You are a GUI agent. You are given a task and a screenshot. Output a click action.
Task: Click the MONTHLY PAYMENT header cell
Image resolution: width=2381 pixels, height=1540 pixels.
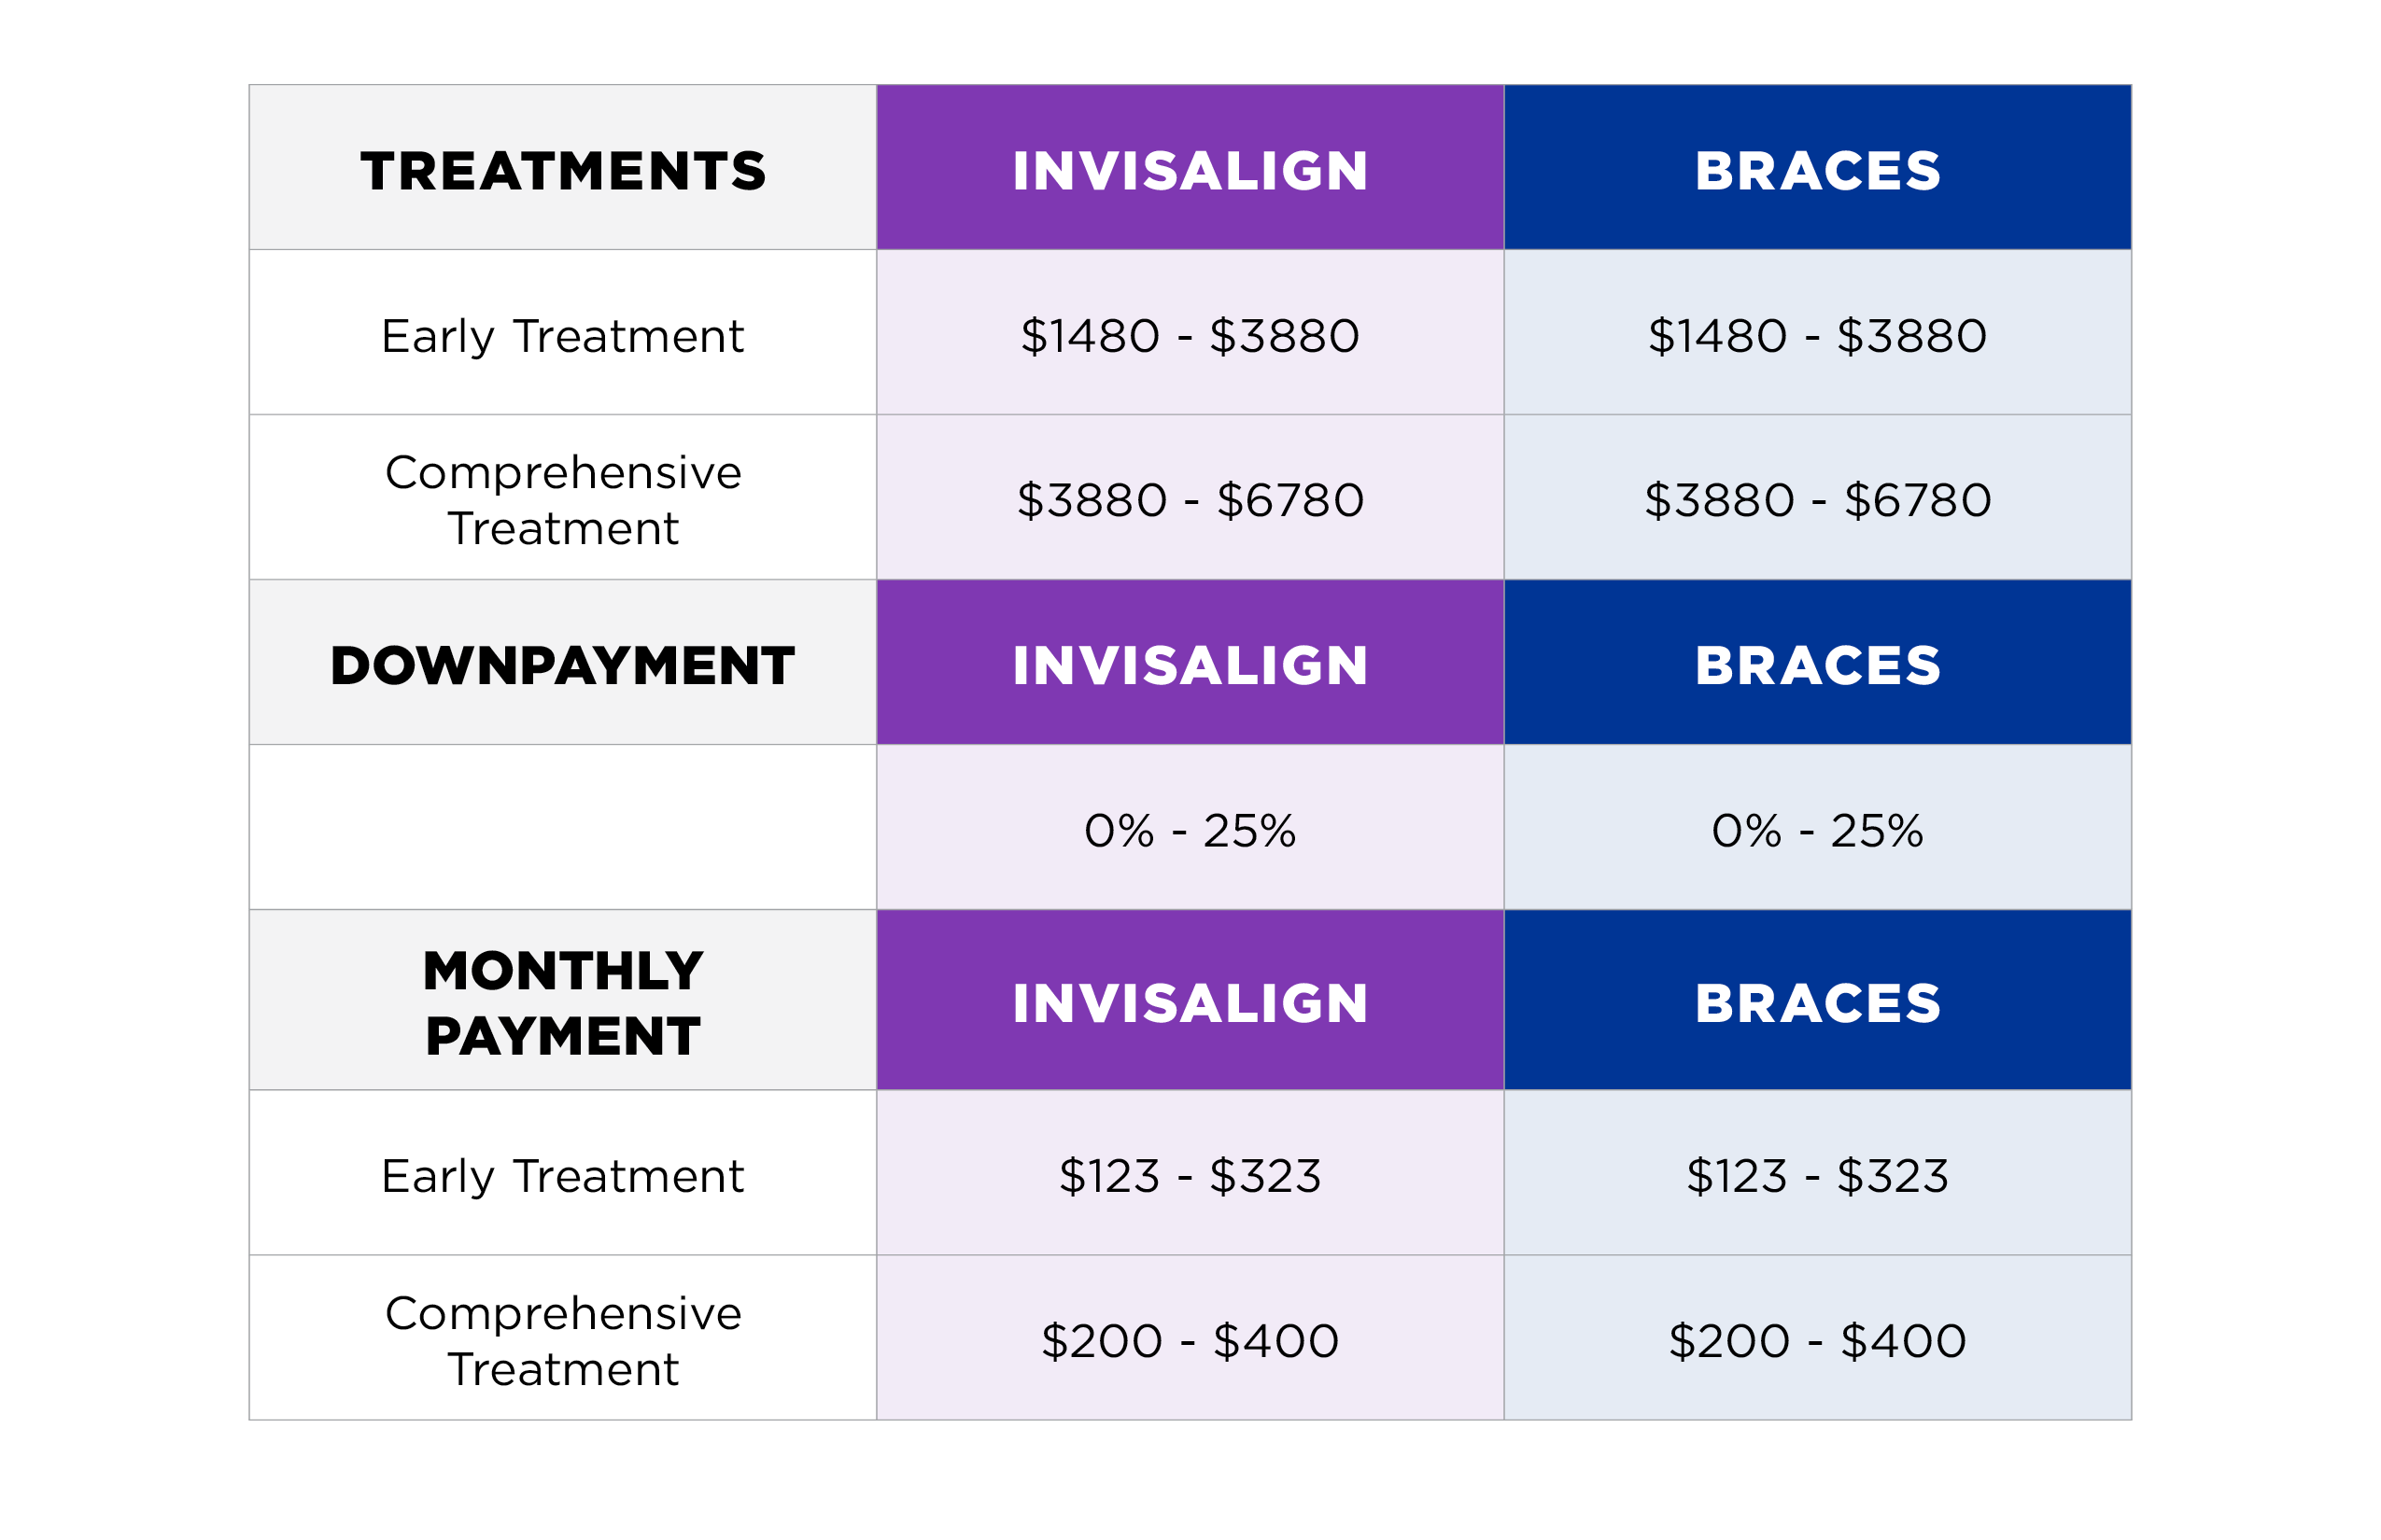[562, 1000]
